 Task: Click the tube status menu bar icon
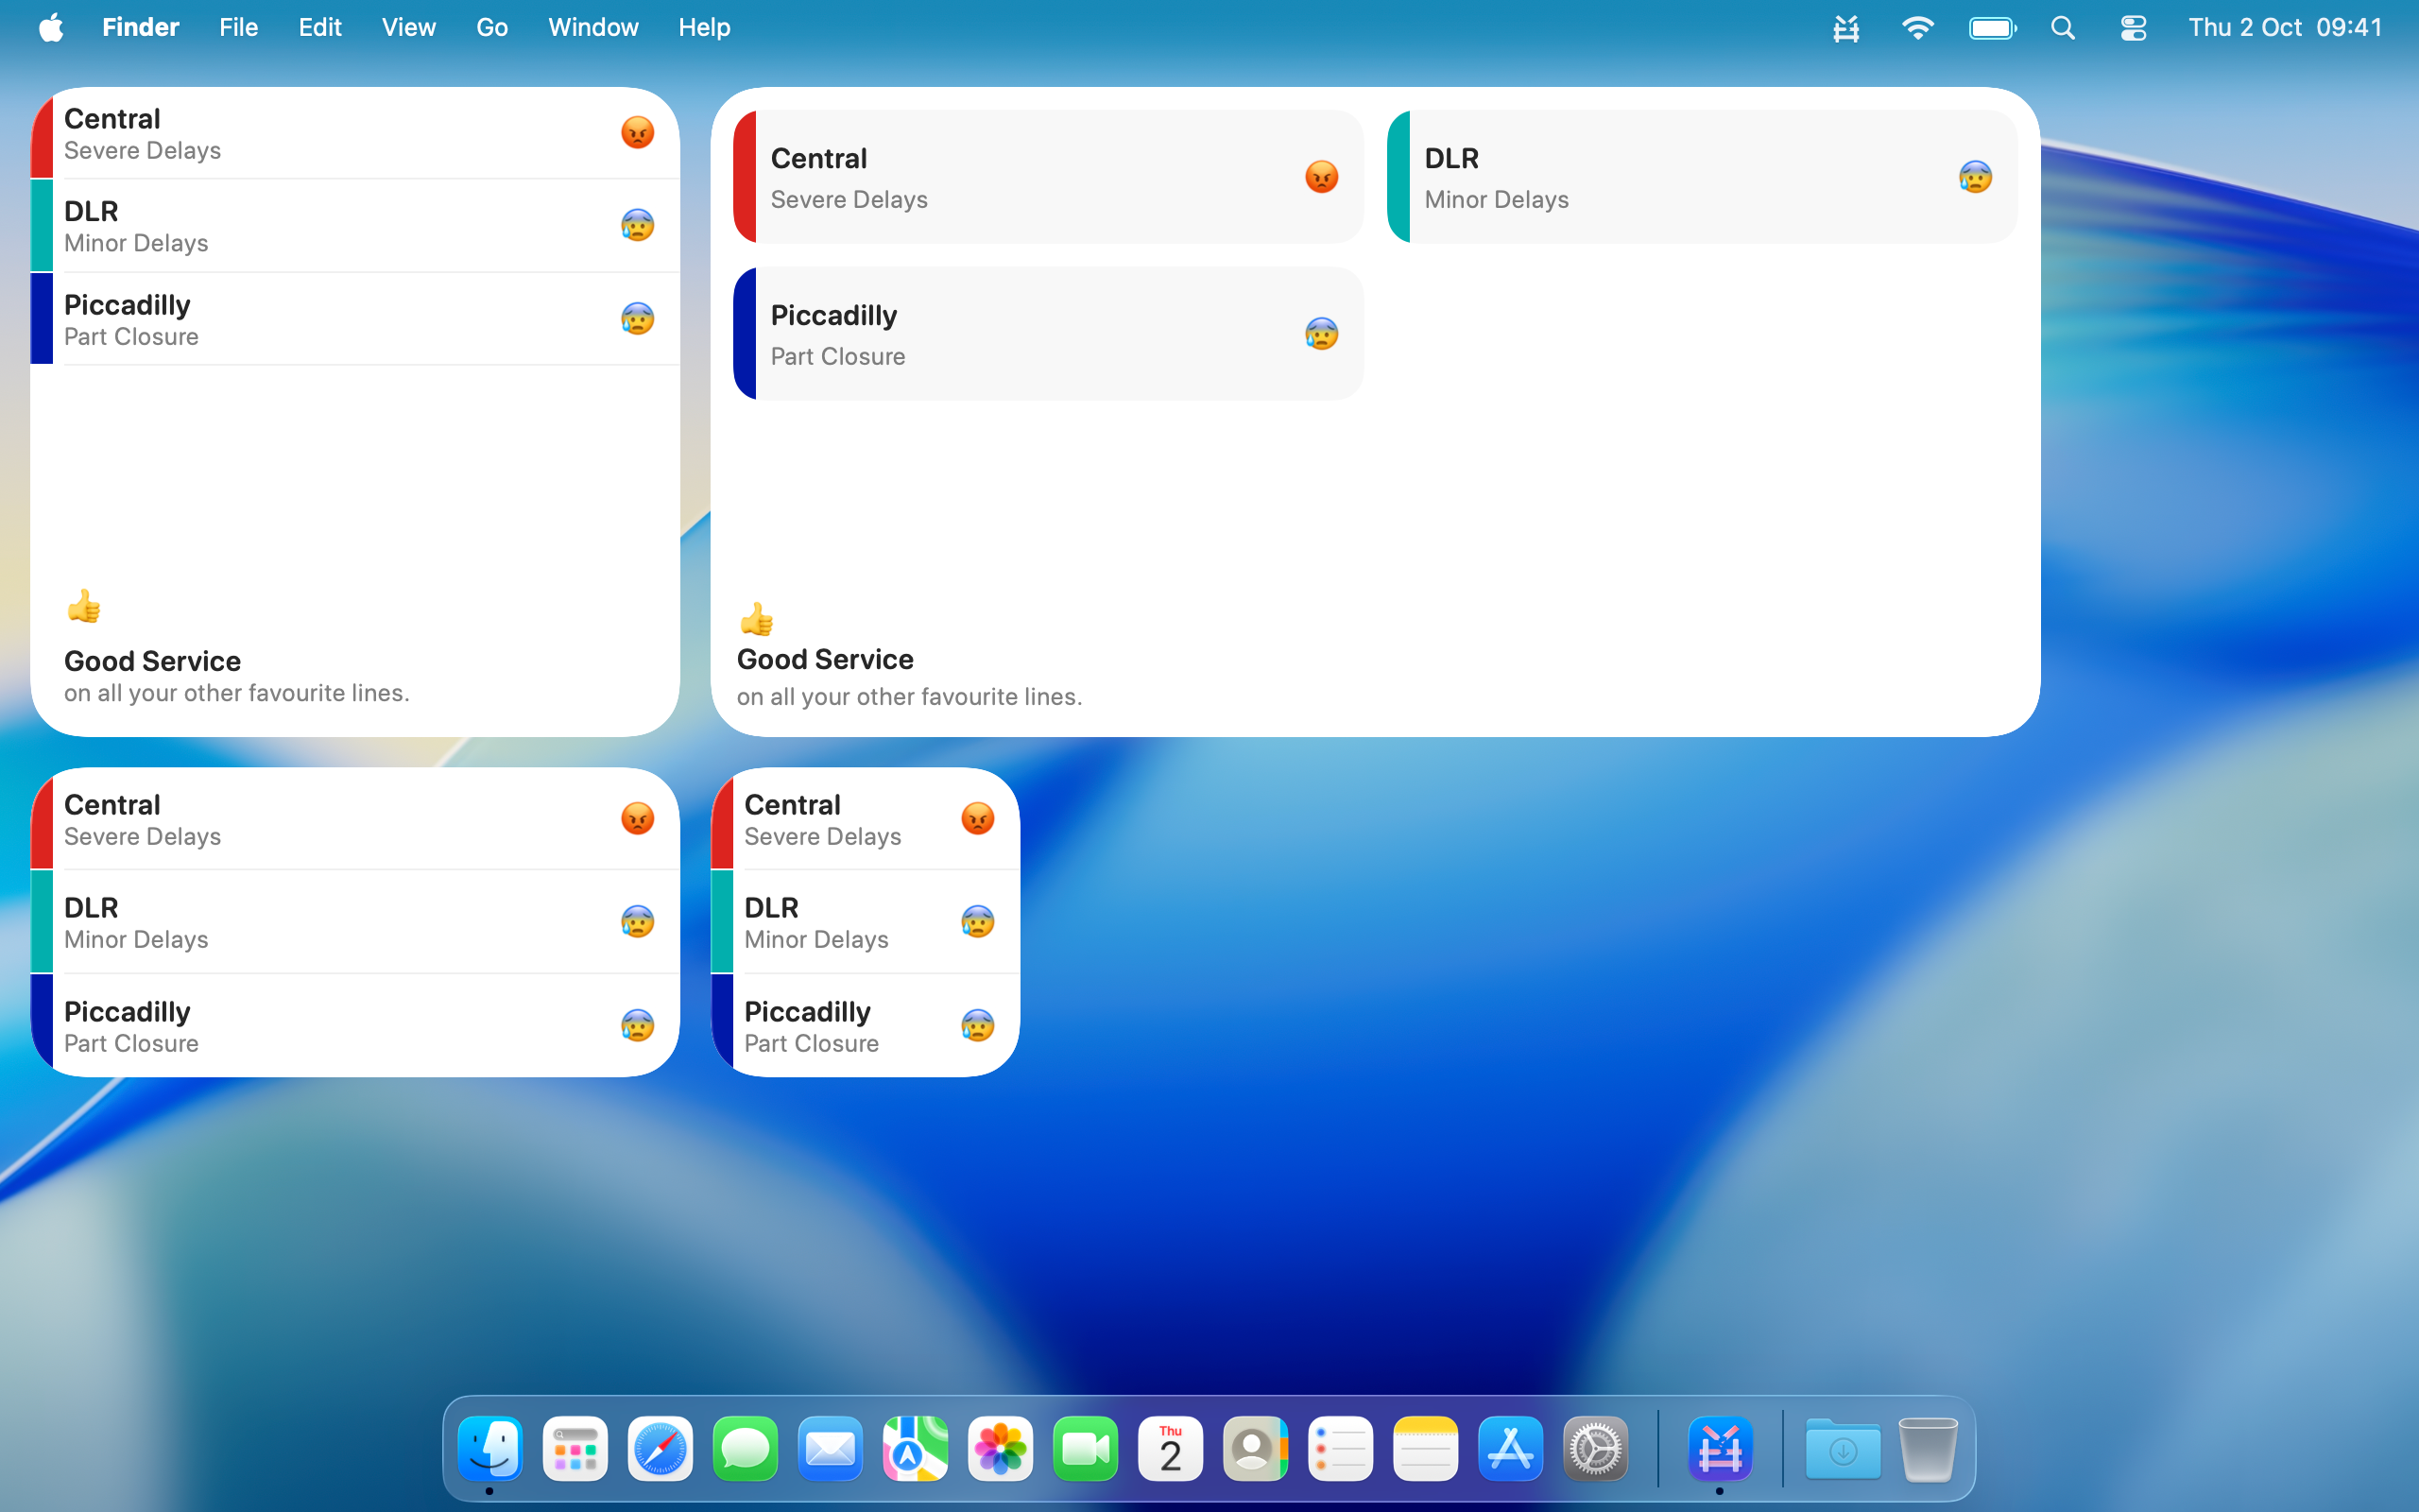1845,28
